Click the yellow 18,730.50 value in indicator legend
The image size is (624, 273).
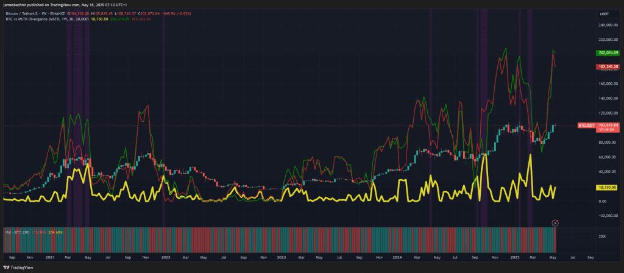[x=99, y=19]
